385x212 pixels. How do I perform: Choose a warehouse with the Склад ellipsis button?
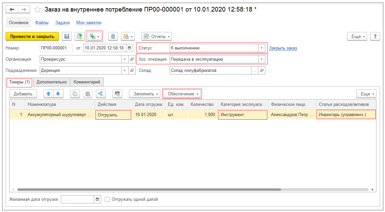click(254, 71)
